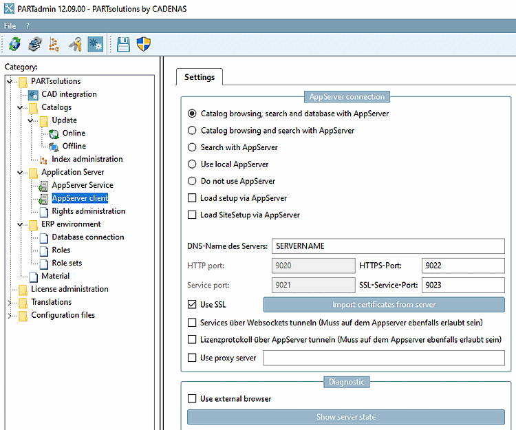Collapse the PARTsolutions tree node

[x=10, y=81]
